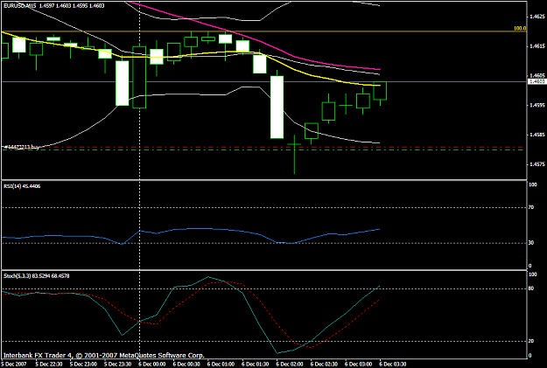Click the #44472213 buy order label
547x368 pixels.
point(21,147)
